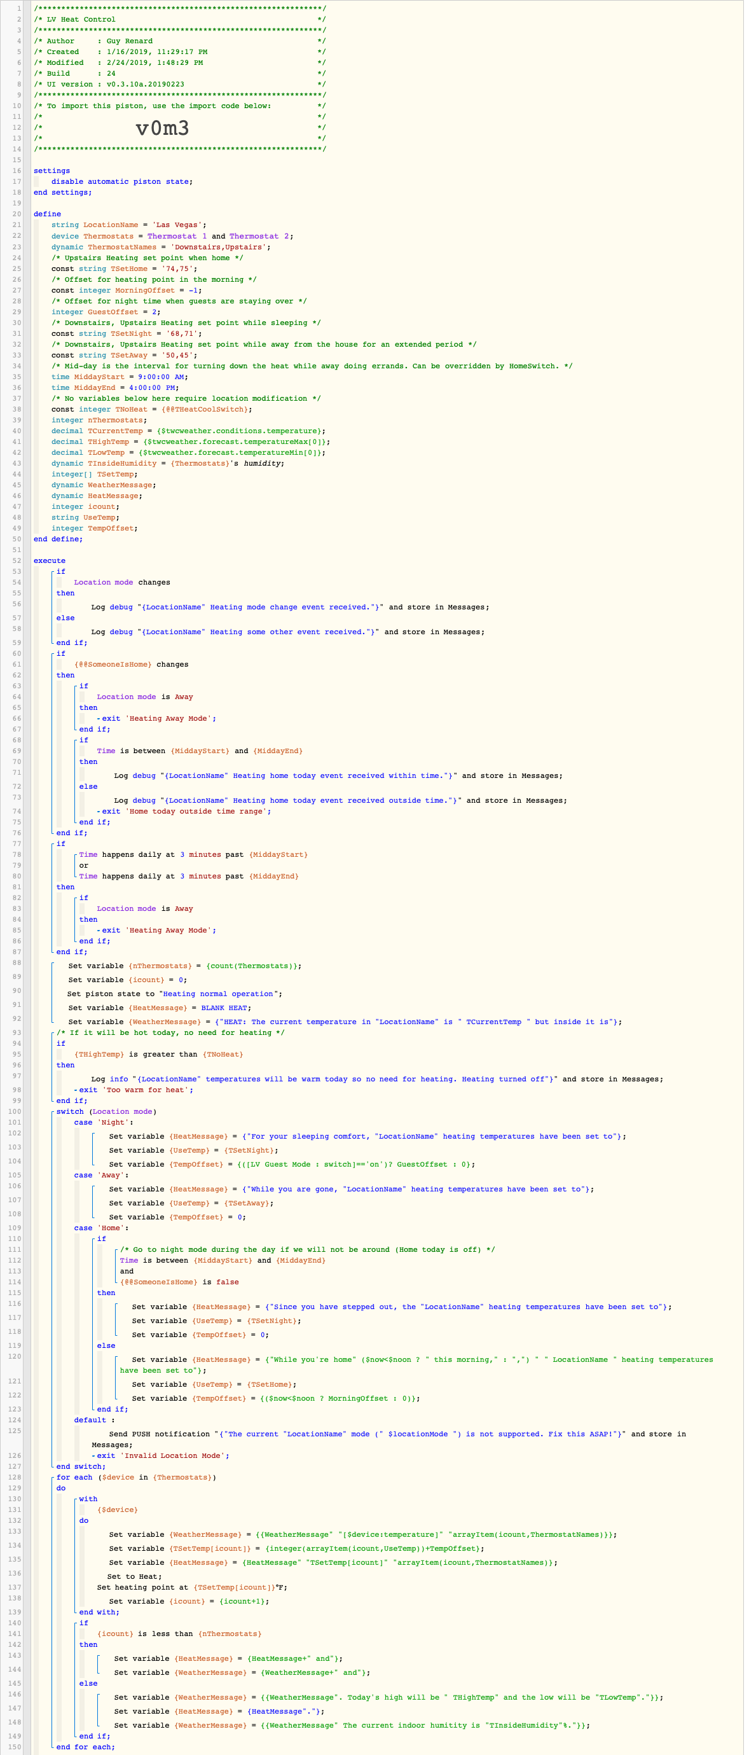Click the 'end for each;' line
Image resolution: width=749 pixels, height=1755 pixels.
click(86, 1747)
